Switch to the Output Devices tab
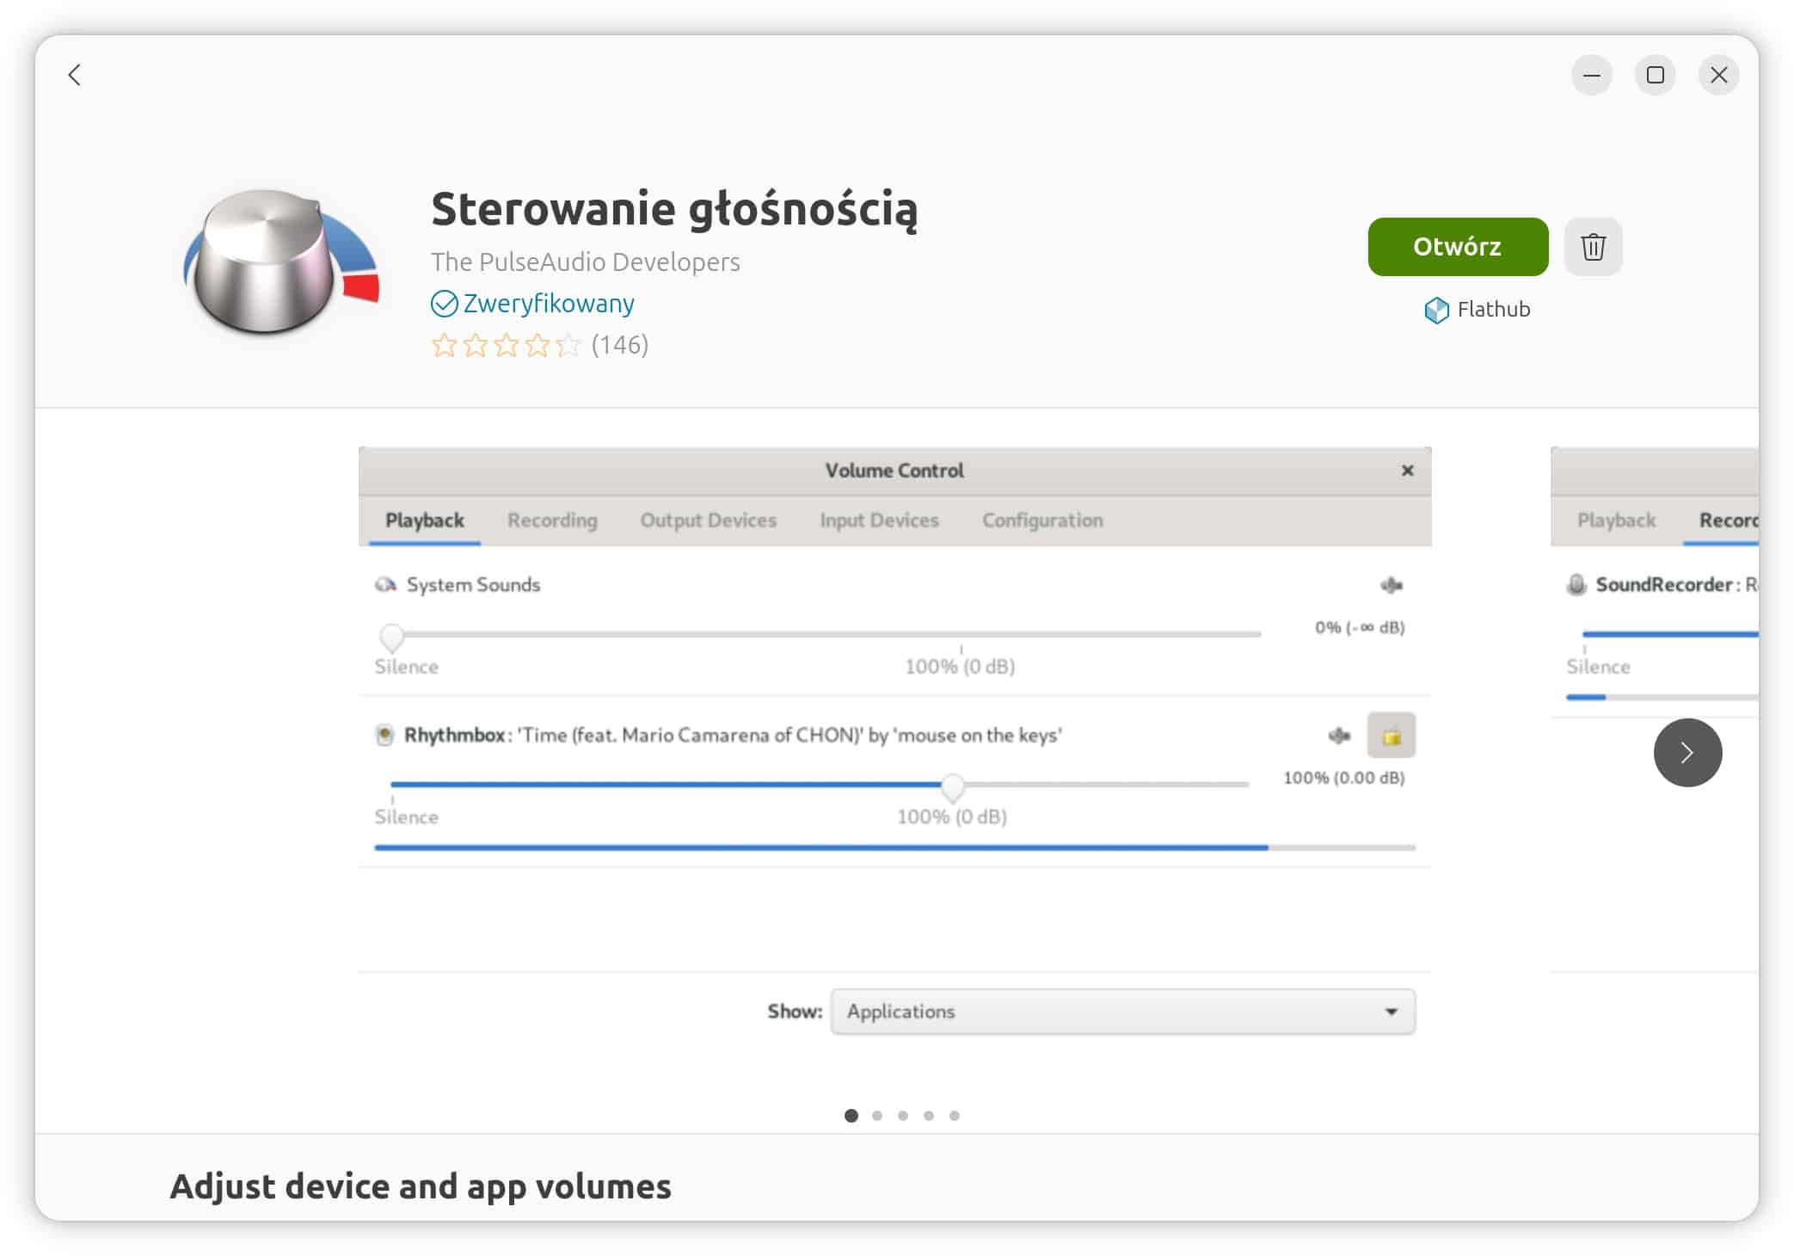The image size is (1794, 1256). [708, 520]
